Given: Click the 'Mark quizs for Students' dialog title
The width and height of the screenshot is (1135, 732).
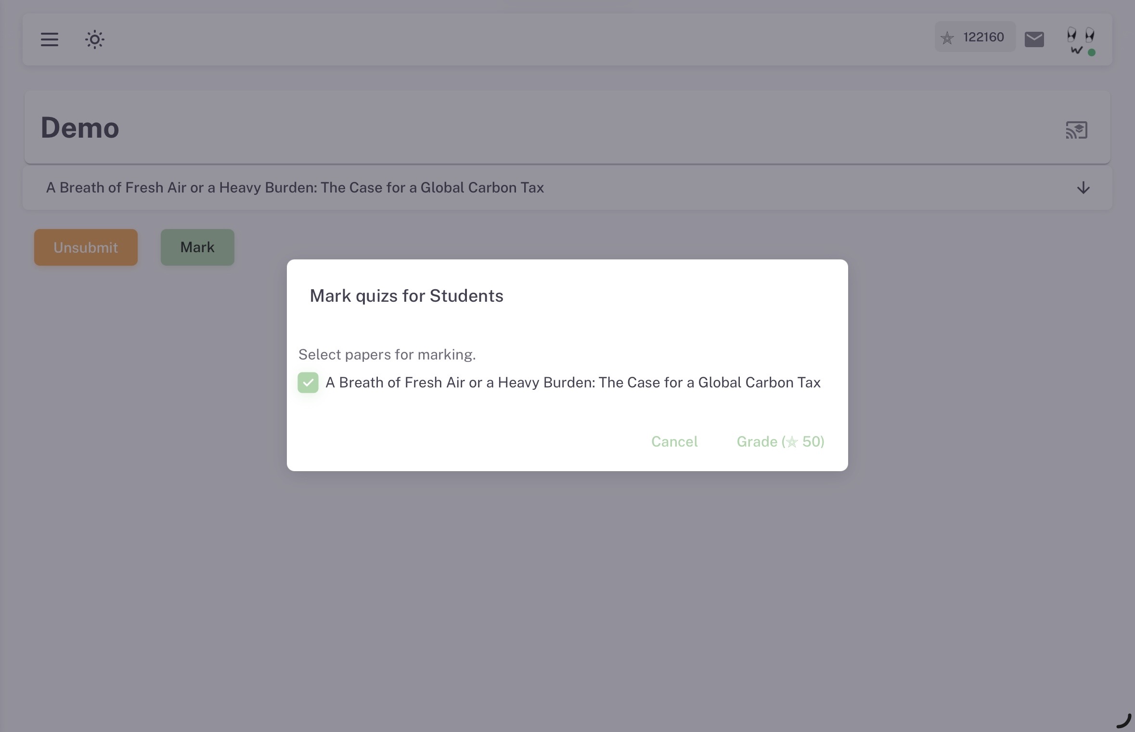Looking at the screenshot, I should pyautogui.click(x=406, y=296).
